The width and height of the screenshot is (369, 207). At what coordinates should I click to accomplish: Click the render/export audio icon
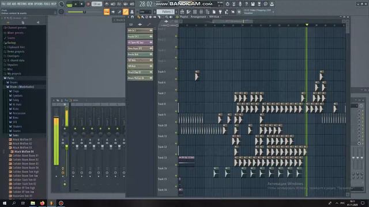coord(259,4)
